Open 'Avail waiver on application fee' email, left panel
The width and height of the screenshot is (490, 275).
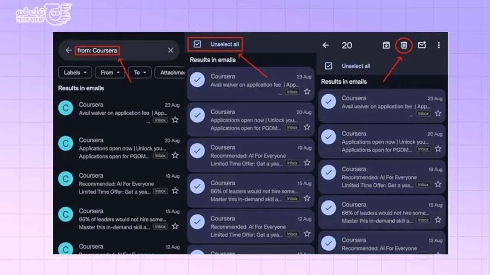pyautogui.click(x=119, y=112)
